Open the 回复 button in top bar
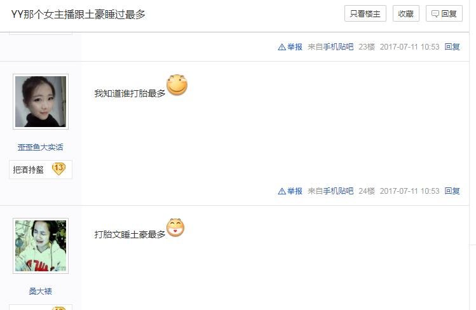 click(x=444, y=13)
